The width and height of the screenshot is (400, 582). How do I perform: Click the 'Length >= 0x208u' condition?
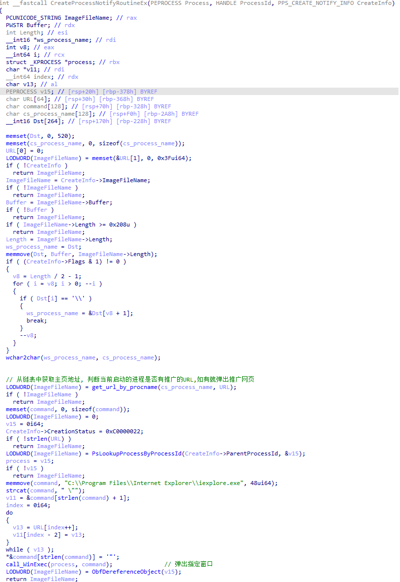(71, 225)
